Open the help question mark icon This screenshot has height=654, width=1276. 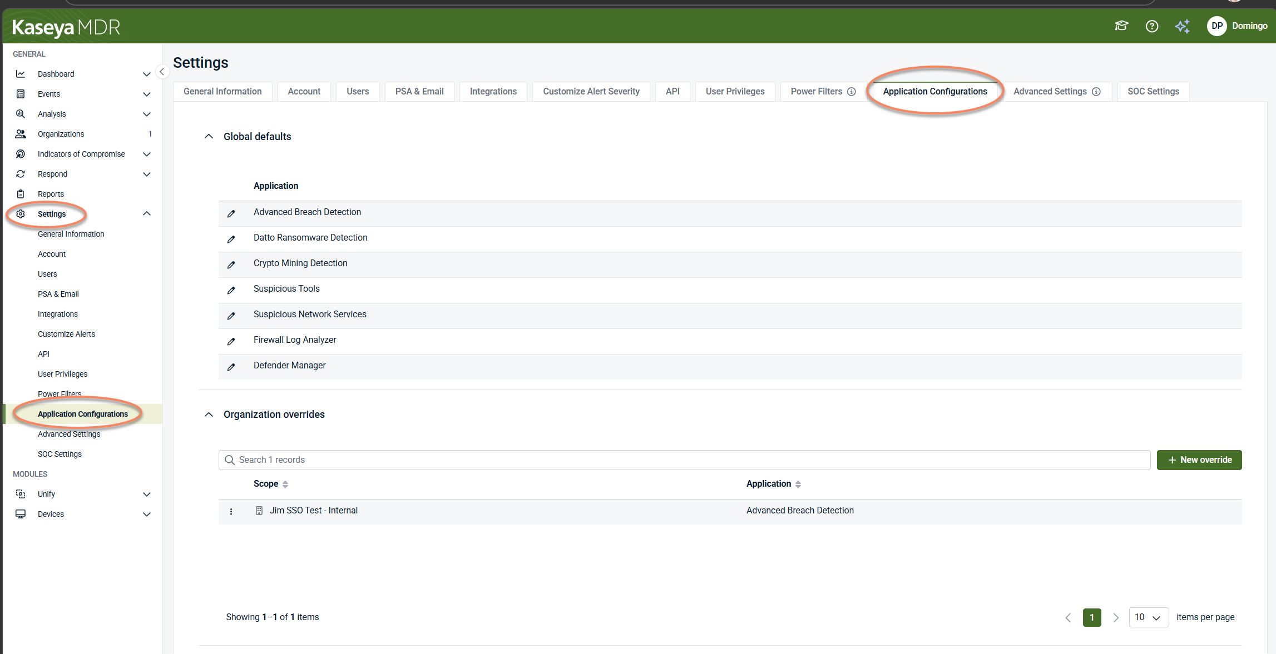click(x=1152, y=26)
